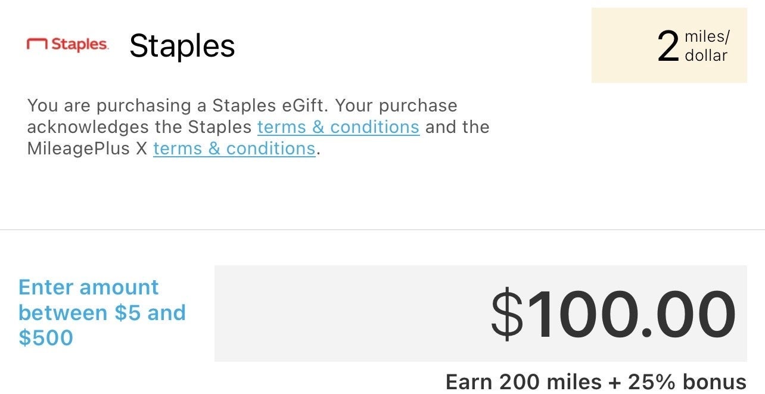Open the MileagePlus X terms & conditions link
The height and width of the screenshot is (394, 765).
pyautogui.click(x=234, y=148)
